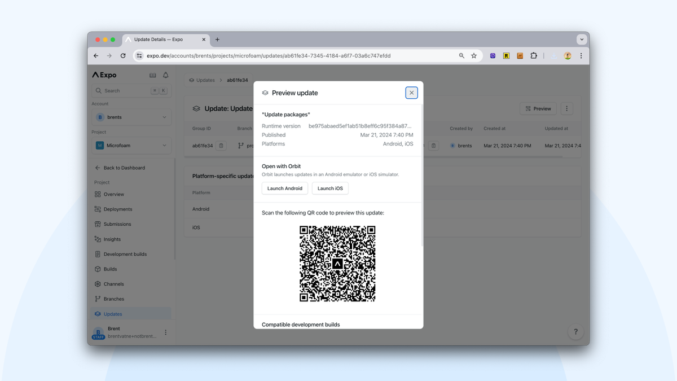
Task: Copy the ab61fe34 group ID
Action: click(x=221, y=145)
